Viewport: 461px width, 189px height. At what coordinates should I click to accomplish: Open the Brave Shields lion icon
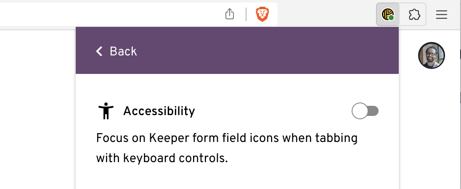tap(262, 15)
